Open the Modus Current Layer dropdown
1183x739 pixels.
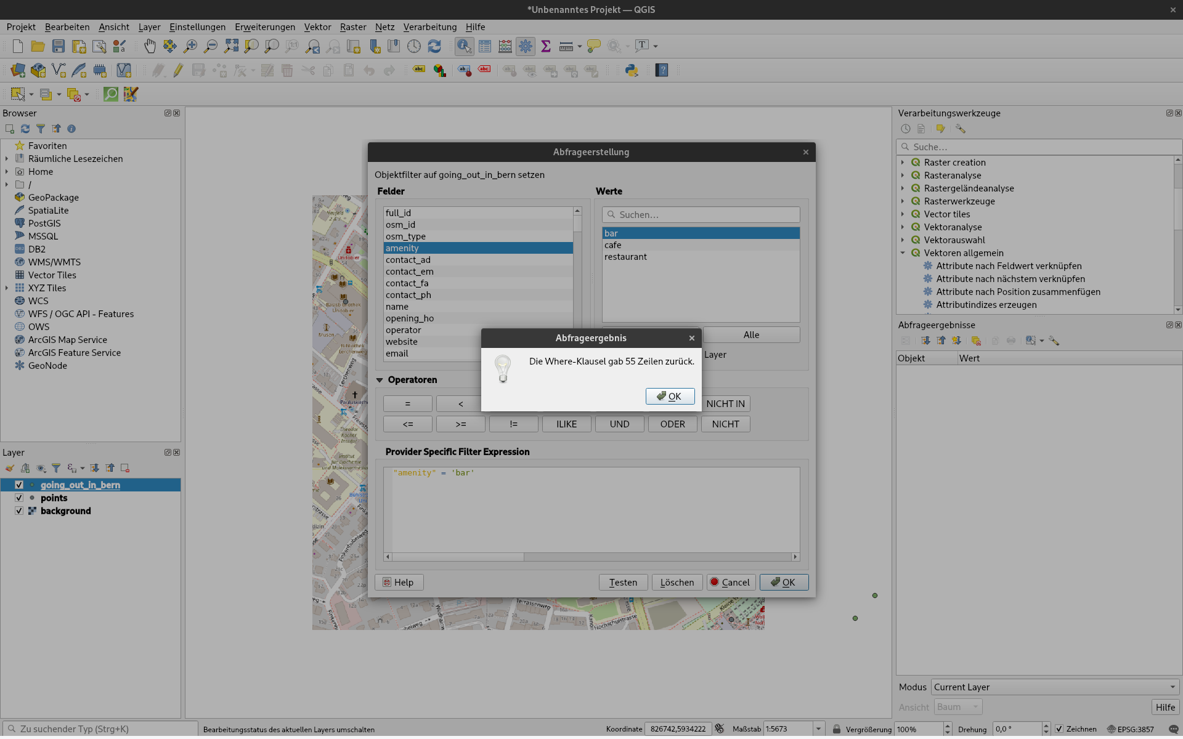point(1055,687)
